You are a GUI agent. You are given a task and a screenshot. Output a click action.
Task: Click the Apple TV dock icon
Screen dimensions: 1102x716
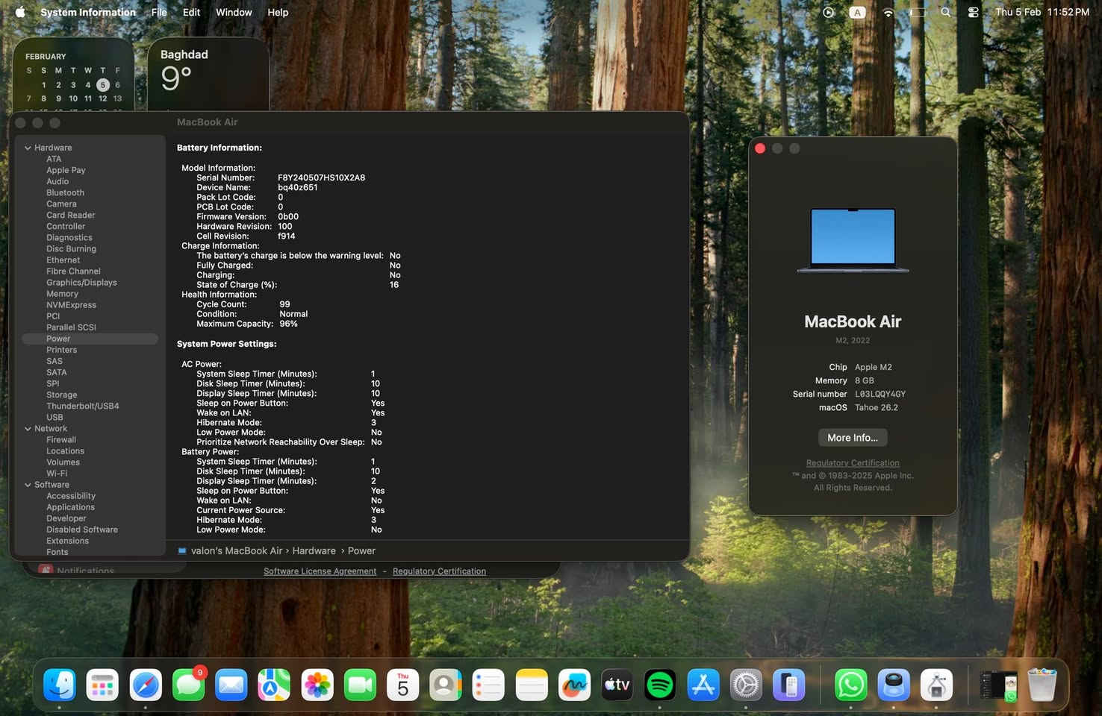click(x=617, y=685)
